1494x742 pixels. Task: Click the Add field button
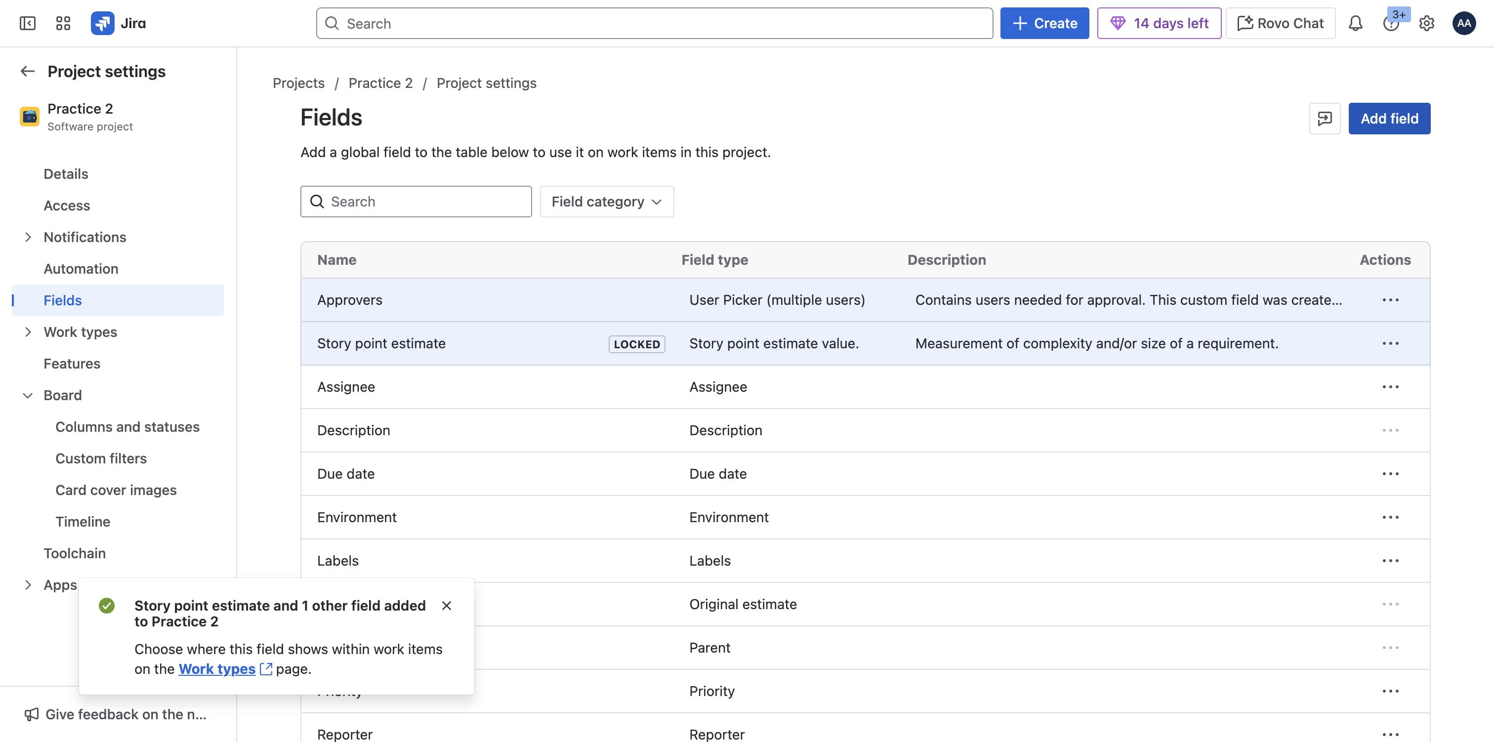point(1389,119)
